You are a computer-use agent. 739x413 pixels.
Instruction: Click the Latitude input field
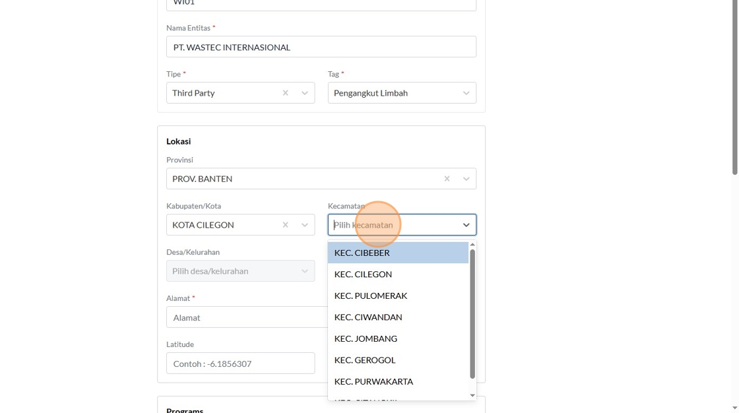[x=240, y=364]
